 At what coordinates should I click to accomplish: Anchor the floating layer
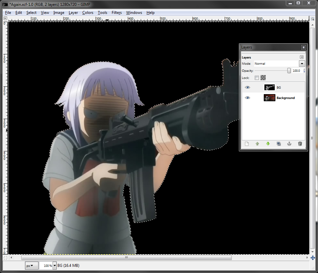(x=289, y=144)
